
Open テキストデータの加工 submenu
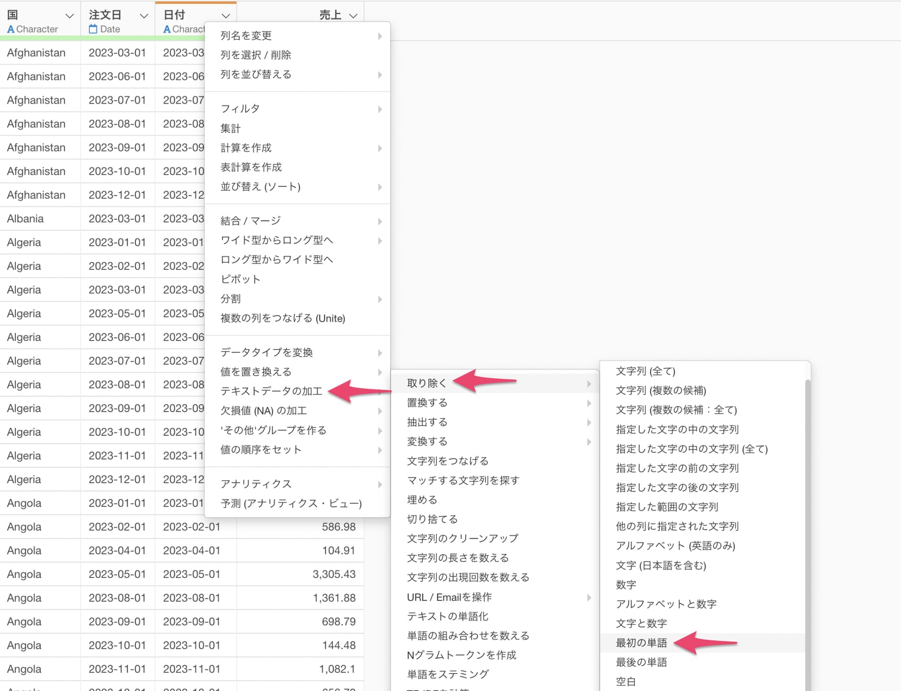coord(298,391)
